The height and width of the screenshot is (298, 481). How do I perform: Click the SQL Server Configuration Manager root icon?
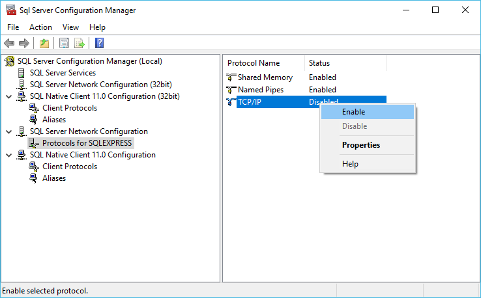tap(10, 61)
